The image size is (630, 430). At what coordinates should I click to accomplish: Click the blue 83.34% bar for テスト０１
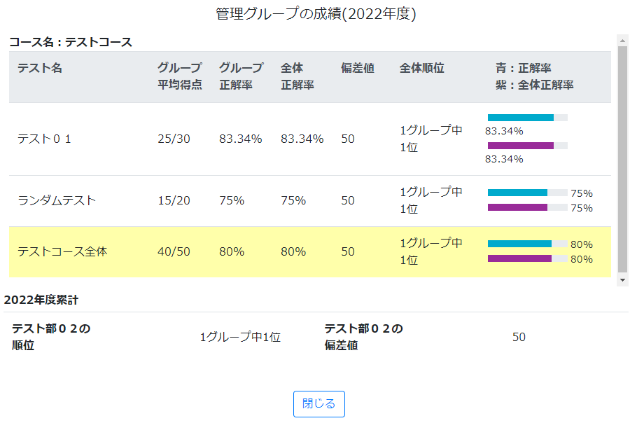click(521, 118)
